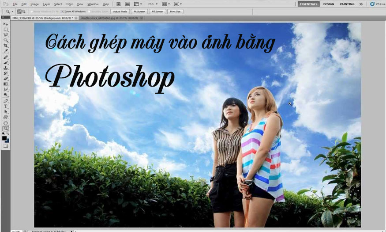Switch to Painting workspace
The image size is (386, 232).
347,4
